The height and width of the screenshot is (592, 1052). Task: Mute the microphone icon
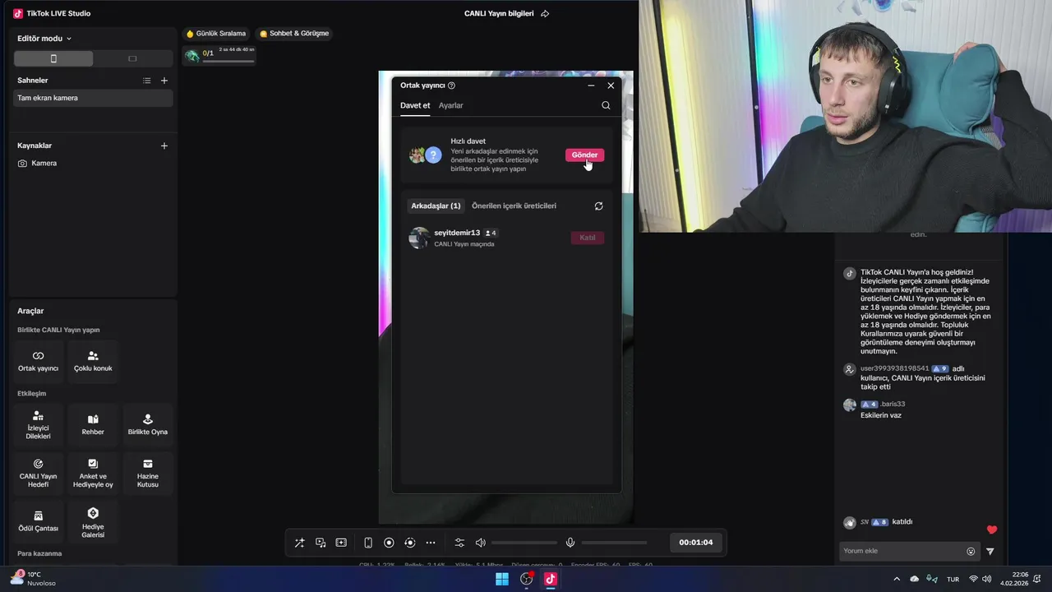(x=570, y=543)
